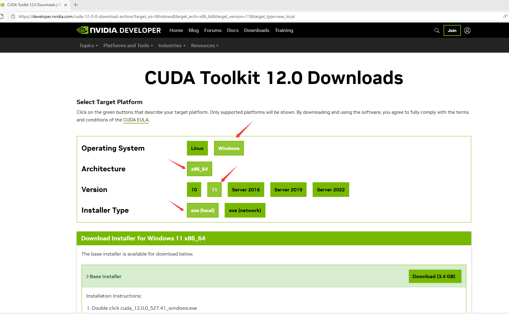
Task: Expand Platforms and Tools dropdown
Action: (128, 45)
